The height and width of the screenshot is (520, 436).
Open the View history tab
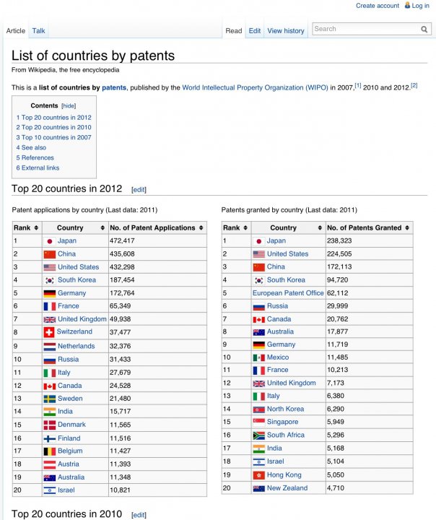pos(286,31)
